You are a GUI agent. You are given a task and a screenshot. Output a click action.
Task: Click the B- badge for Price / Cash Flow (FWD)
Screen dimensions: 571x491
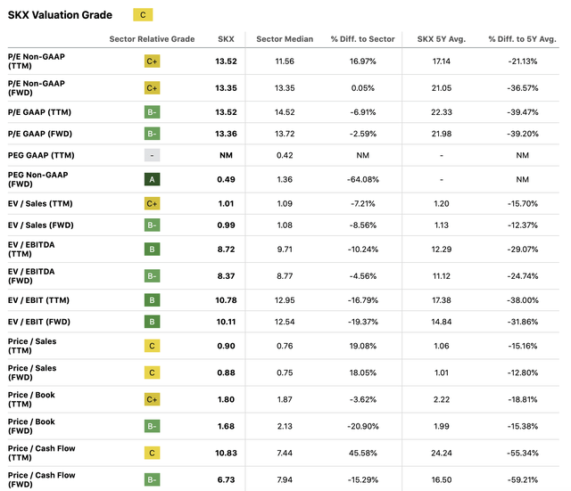[x=152, y=479]
